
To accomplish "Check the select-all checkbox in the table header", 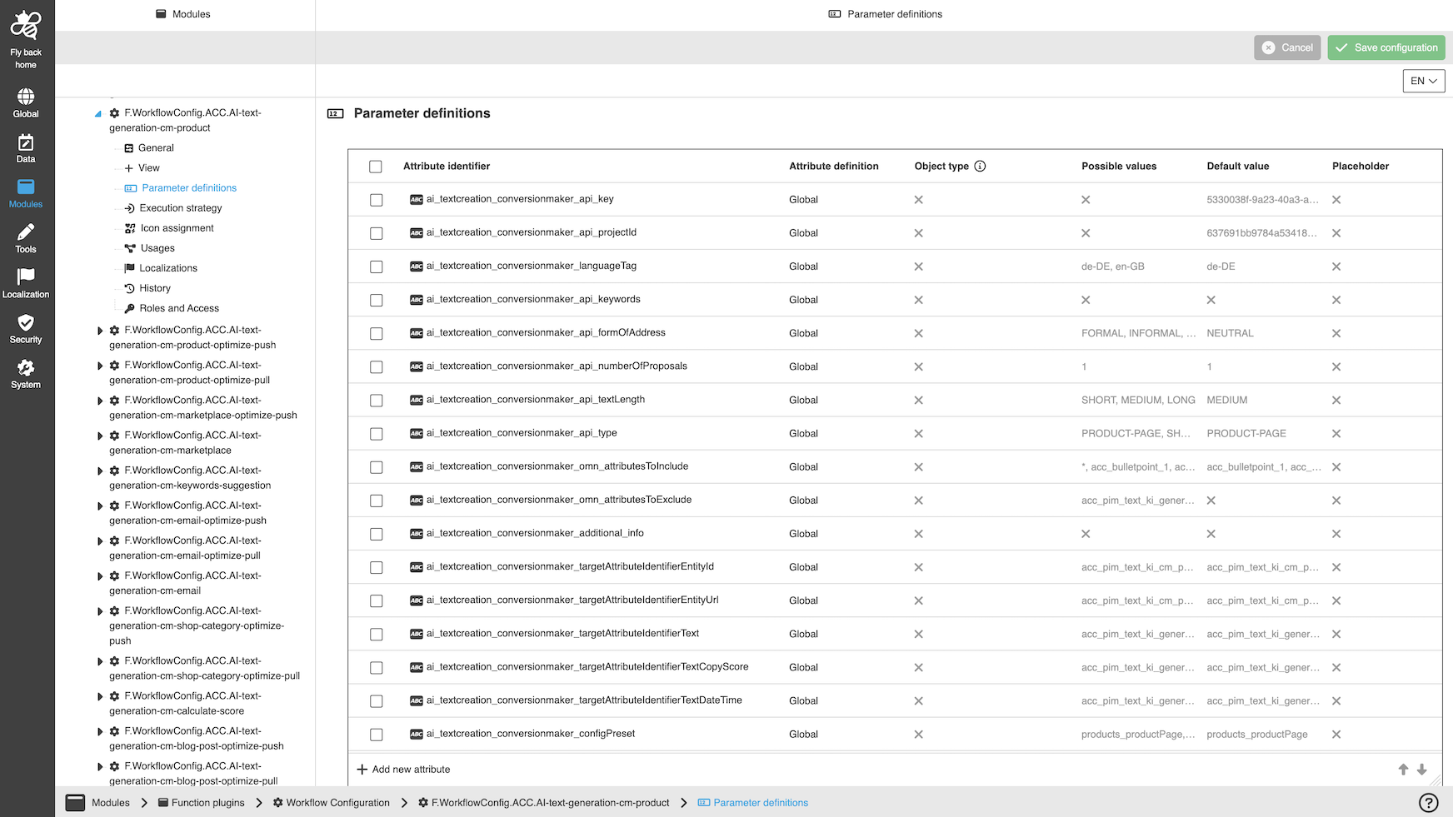I will 375,166.
